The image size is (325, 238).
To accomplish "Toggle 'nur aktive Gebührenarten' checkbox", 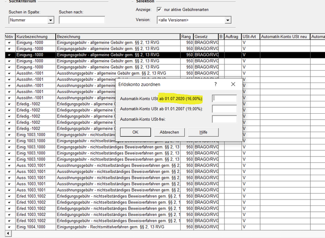I will (159, 10).
